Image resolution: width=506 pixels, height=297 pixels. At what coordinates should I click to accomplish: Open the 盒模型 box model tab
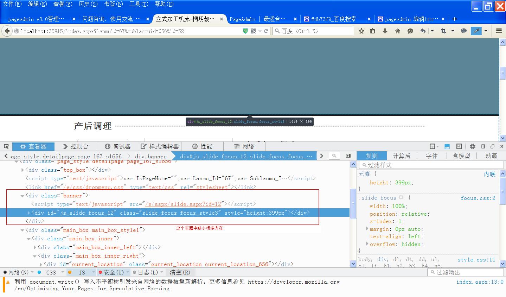pos(461,156)
